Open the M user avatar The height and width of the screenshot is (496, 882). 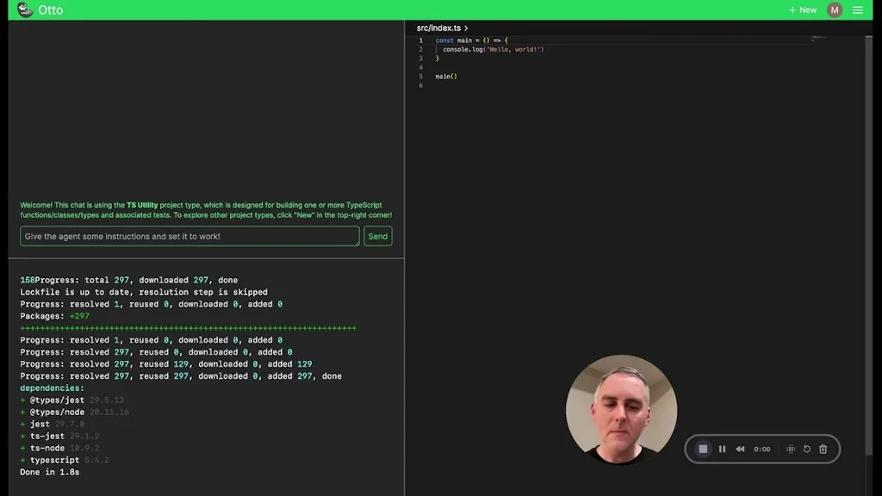[x=833, y=9]
